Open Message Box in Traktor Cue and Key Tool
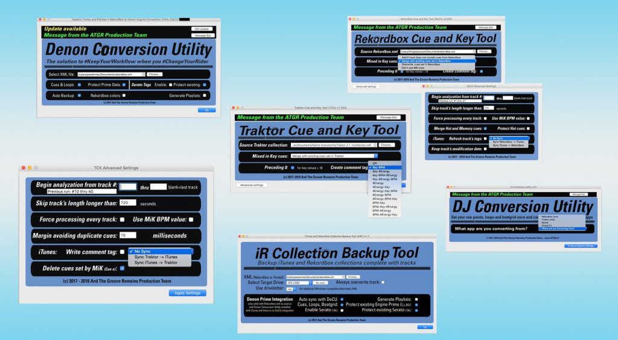This screenshot has width=618, height=340. (388, 117)
